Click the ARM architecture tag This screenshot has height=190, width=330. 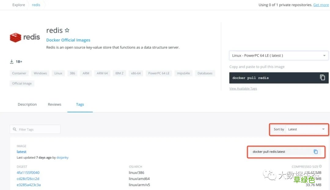[86, 73]
